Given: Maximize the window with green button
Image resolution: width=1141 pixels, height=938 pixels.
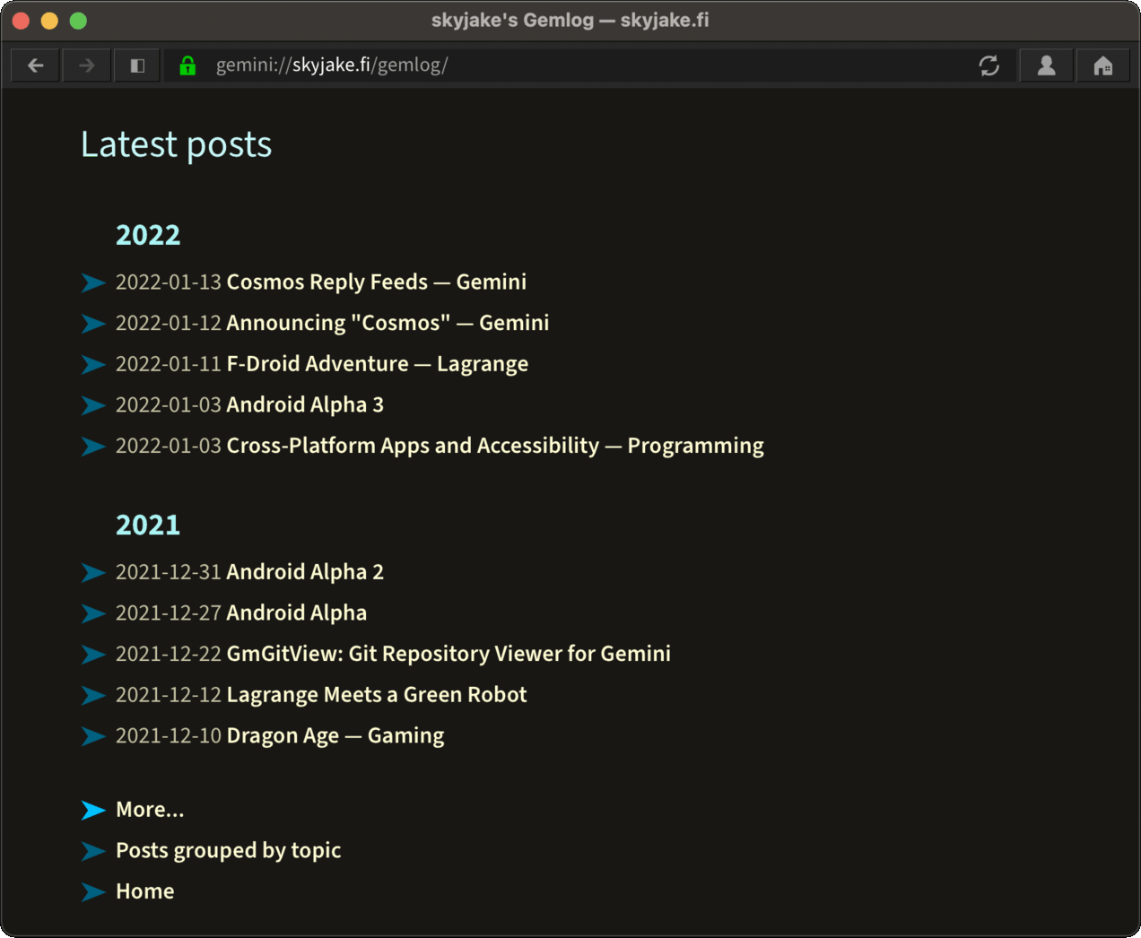Looking at the screenshot, I should pos(78,21).
